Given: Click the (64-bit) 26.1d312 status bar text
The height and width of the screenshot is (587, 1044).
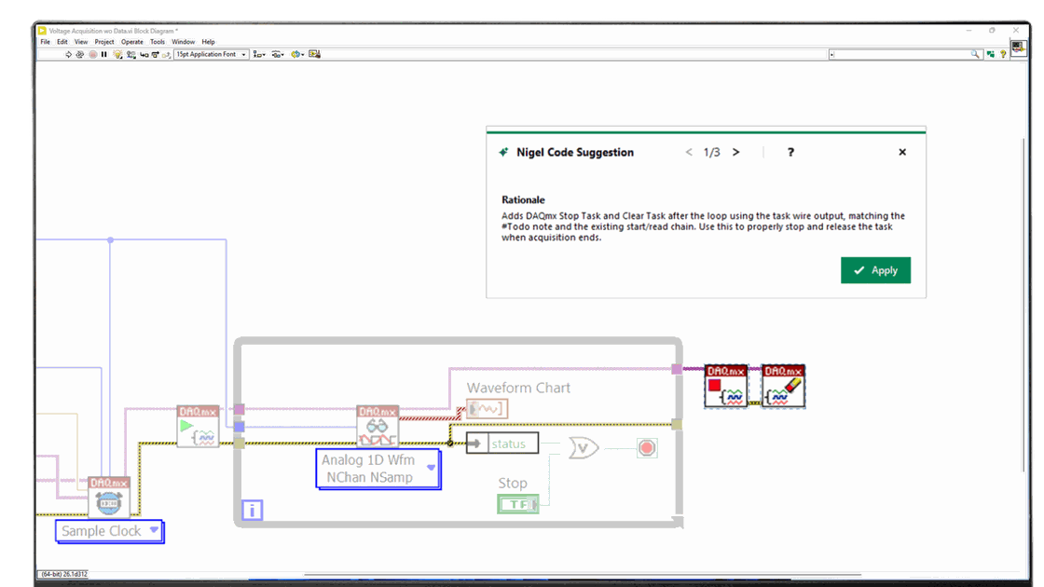Looking at the screenshot, I should coord(63,574).
